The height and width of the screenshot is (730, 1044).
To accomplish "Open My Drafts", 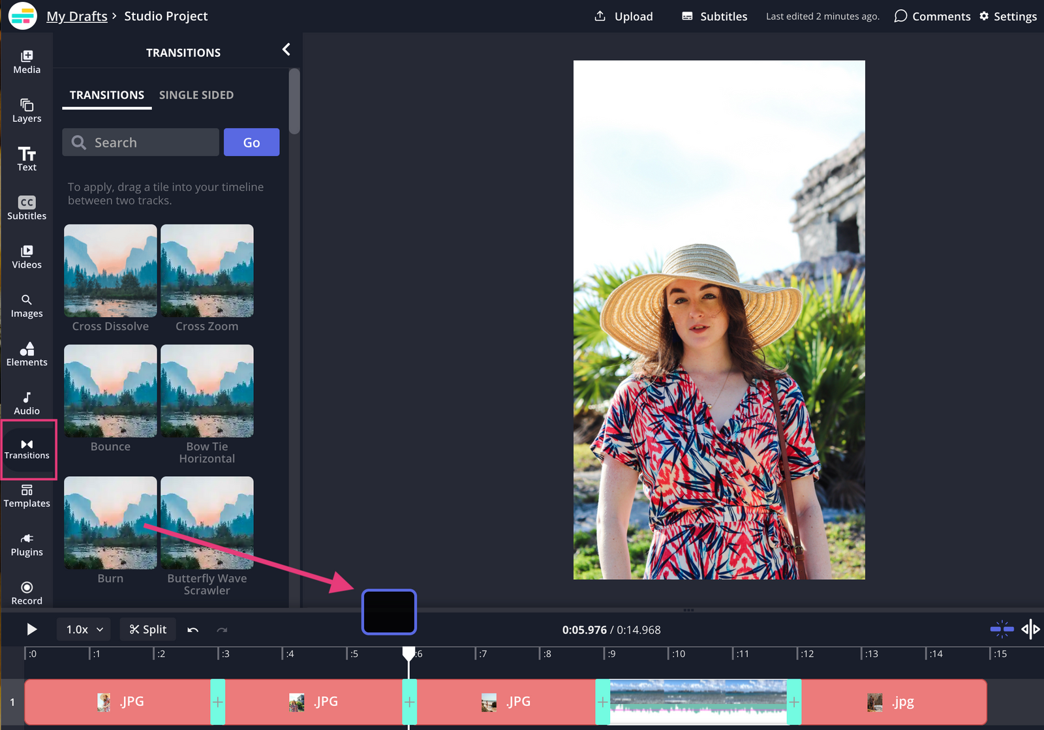I will pyautogui.click(x=76, y=16).
